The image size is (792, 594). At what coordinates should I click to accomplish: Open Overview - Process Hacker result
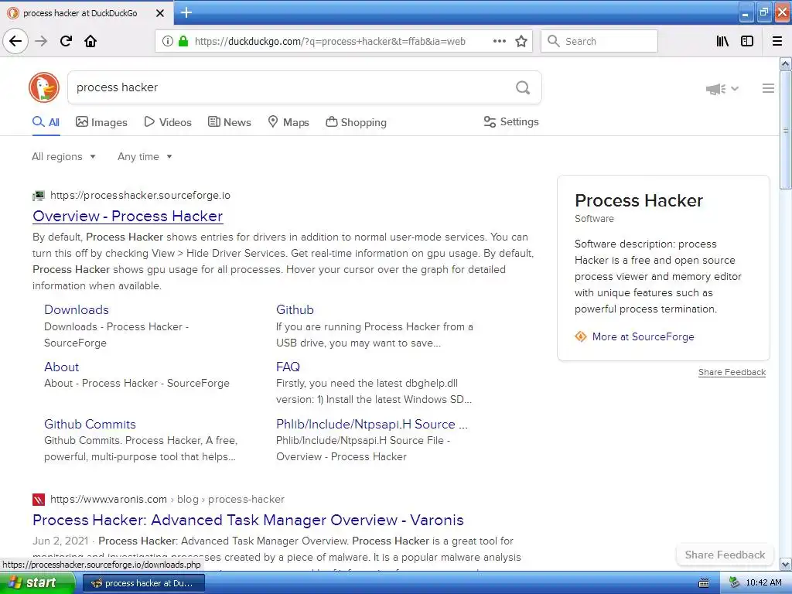tap(128, 217)
